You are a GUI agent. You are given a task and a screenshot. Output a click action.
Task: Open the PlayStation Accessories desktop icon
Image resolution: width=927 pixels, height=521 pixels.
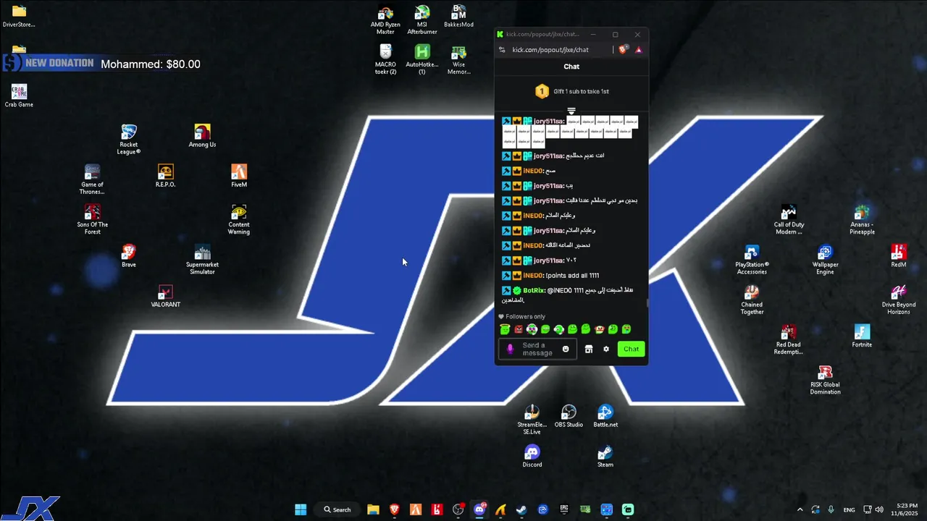click(x=752, y=259)
